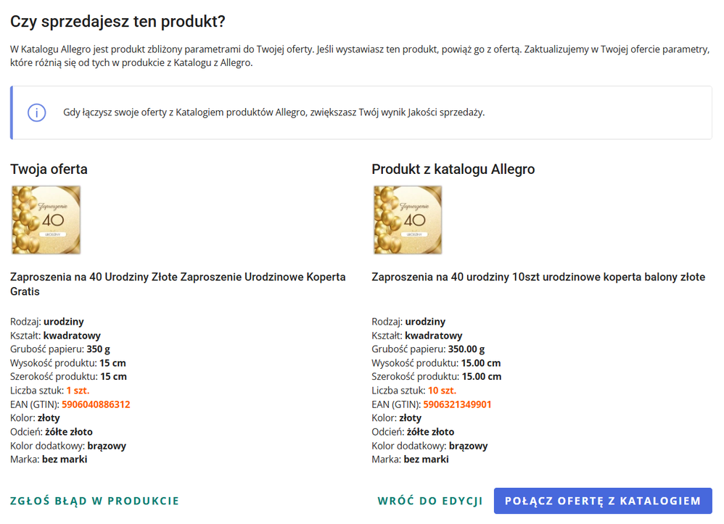This screenshot has height=524, width=724.
Task: Select catalog EAN 5906321349901
Action: coord(457,404)
